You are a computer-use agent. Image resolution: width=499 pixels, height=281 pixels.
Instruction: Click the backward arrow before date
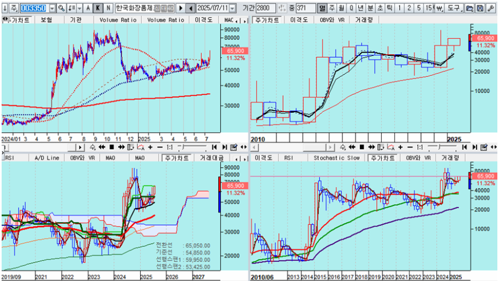click(190, 8)
